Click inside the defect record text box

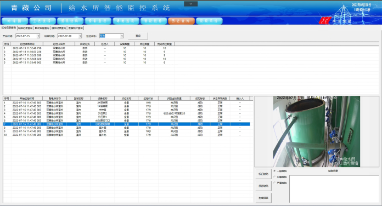click(334, 188)
